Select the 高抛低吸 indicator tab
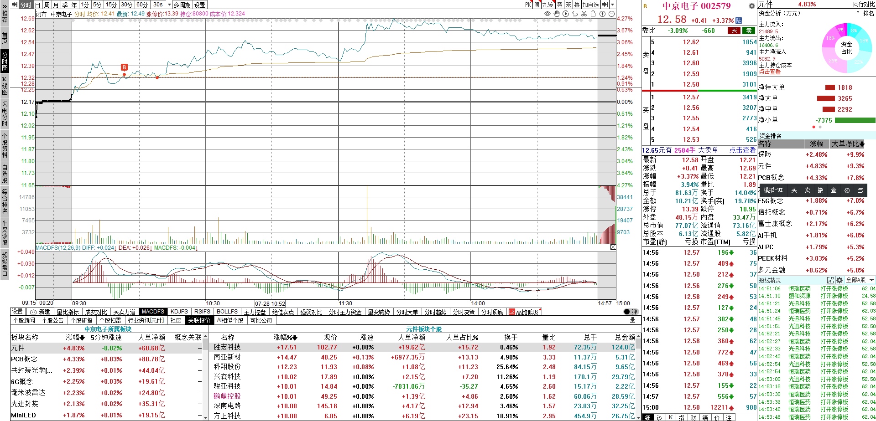The image size is (876, 421). (525, 312)
